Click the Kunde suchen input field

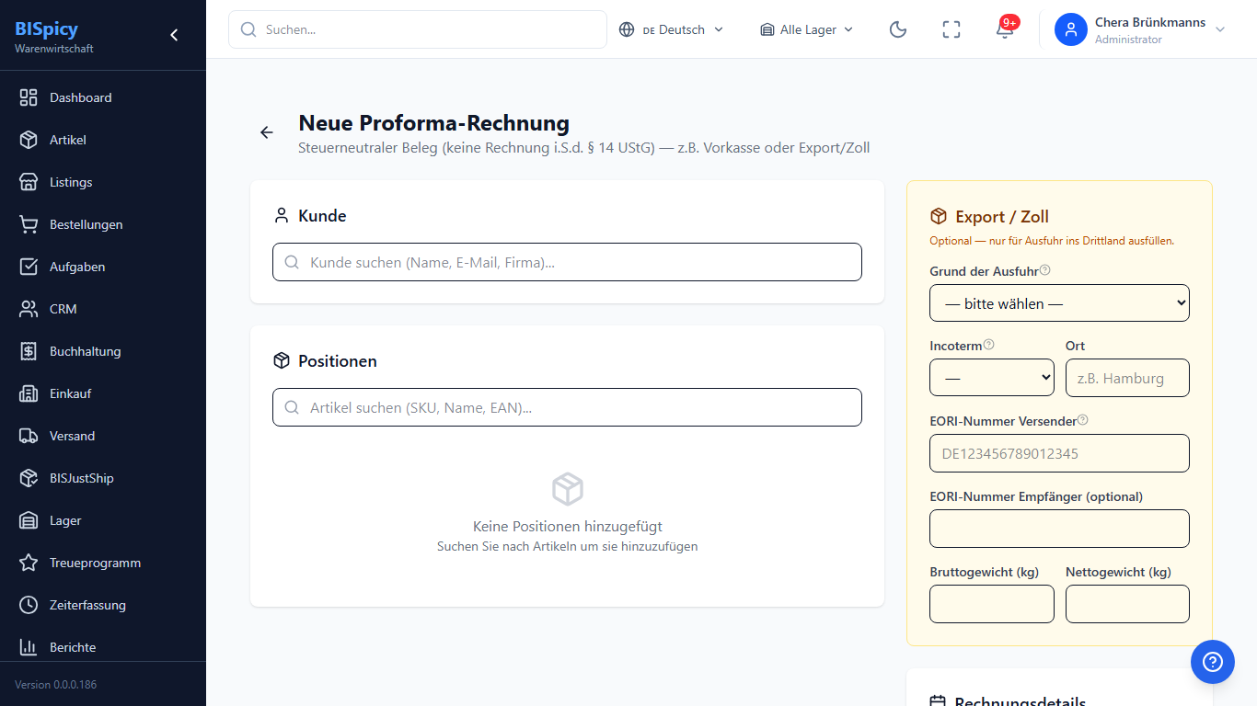567,262
